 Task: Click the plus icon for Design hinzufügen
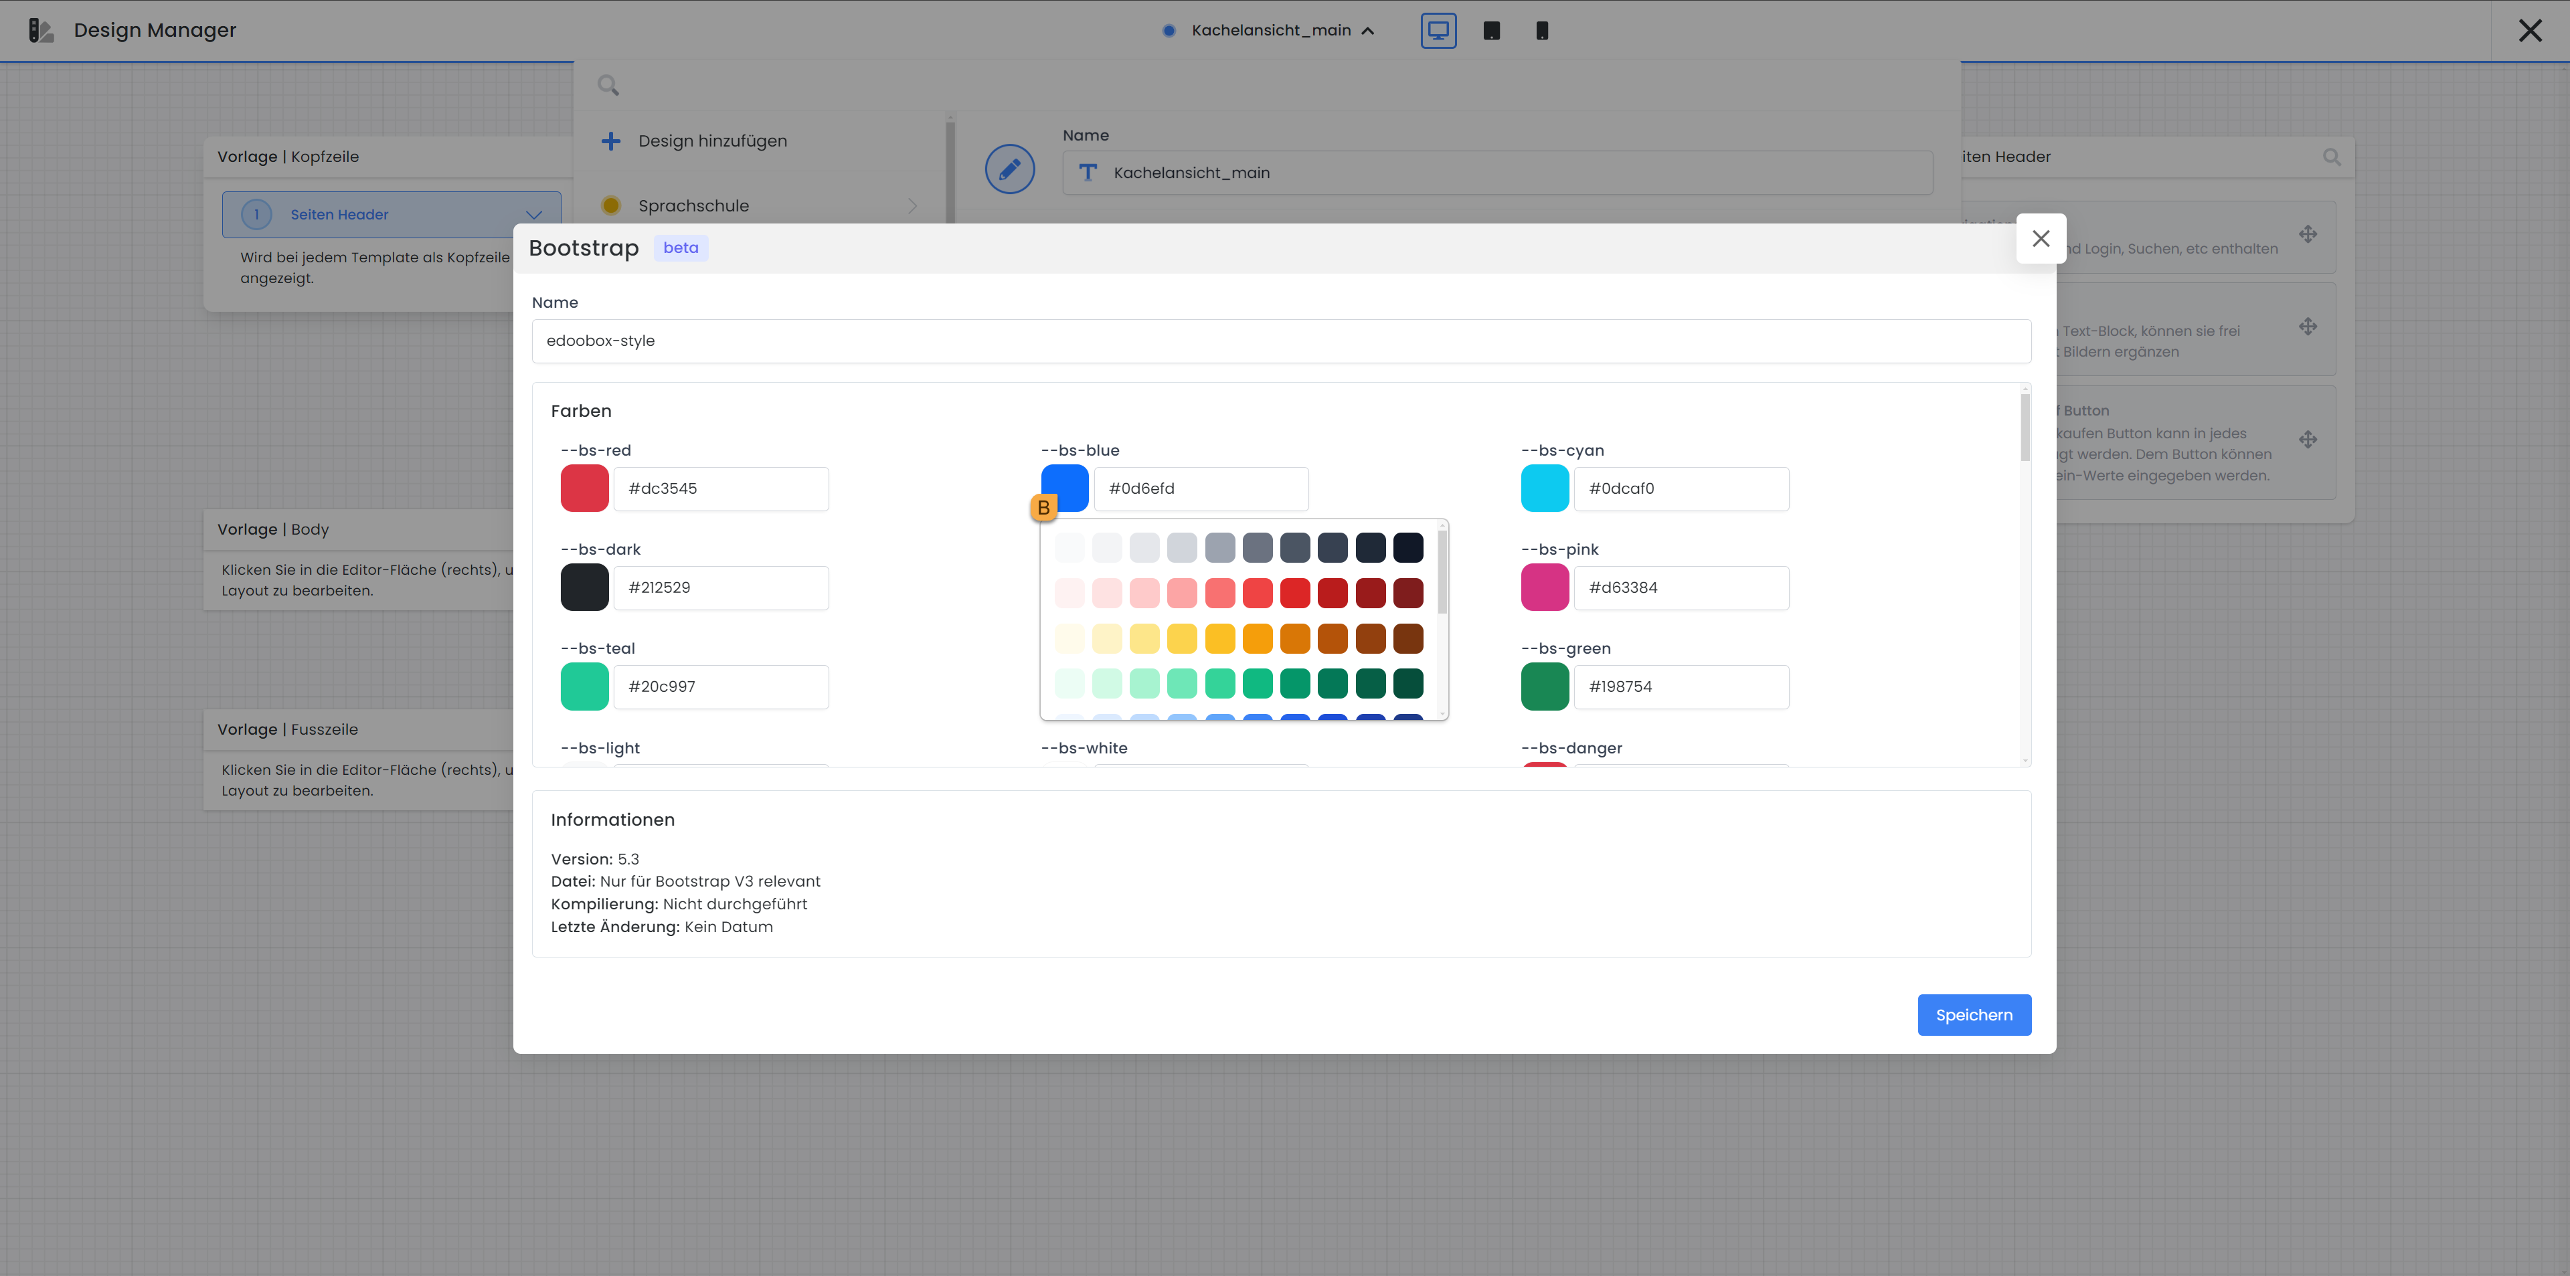(x=610, y=142)
